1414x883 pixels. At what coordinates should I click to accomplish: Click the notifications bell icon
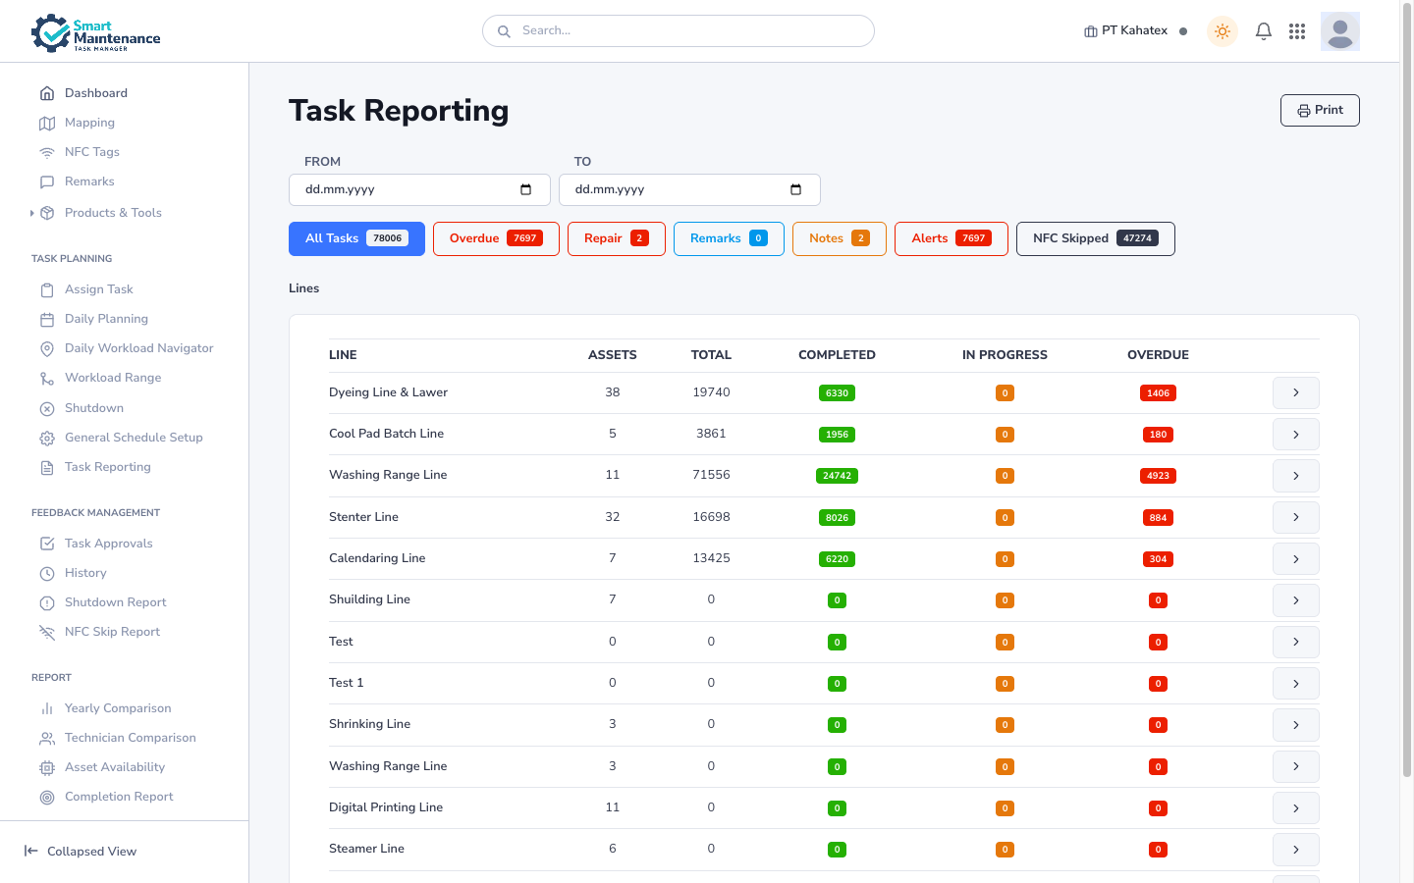coord(1264,31)
